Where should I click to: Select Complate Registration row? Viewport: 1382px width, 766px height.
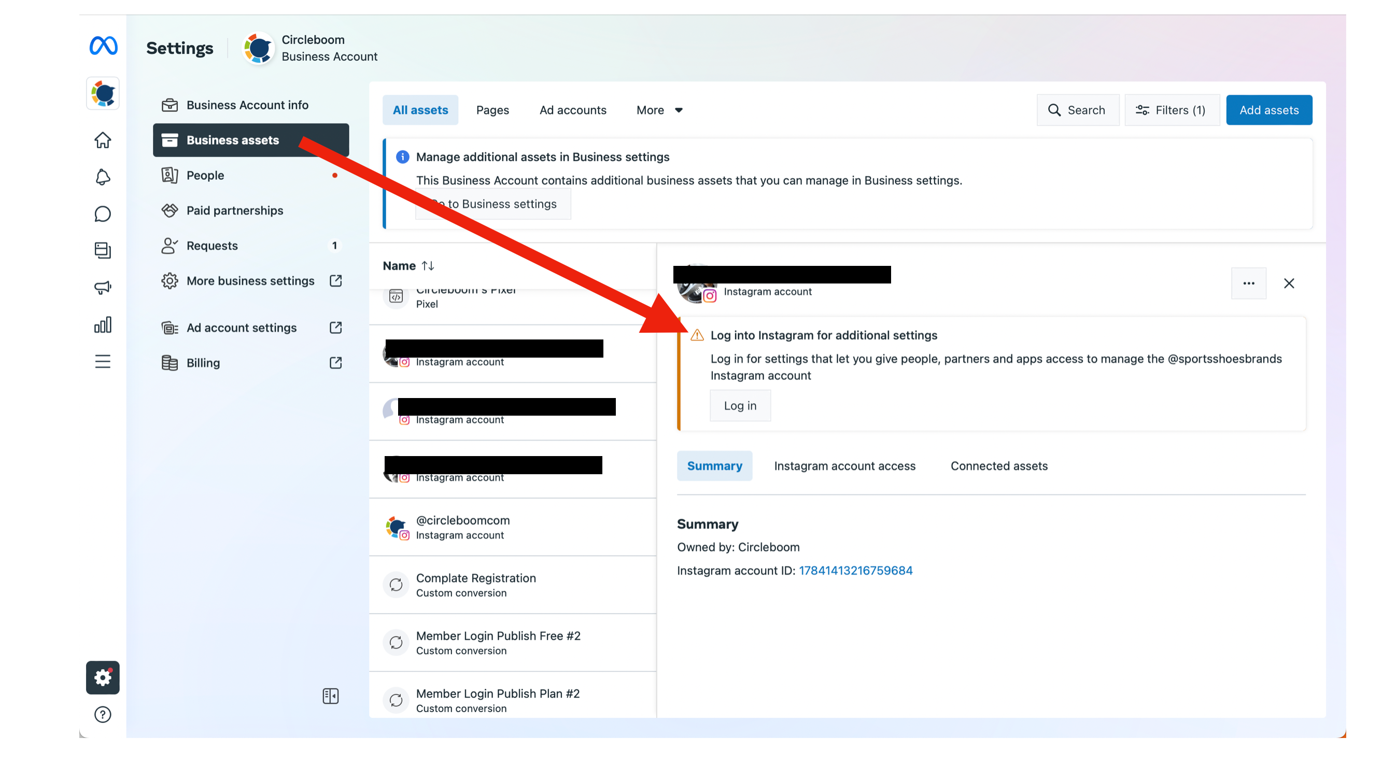click(x=513, y=585)
